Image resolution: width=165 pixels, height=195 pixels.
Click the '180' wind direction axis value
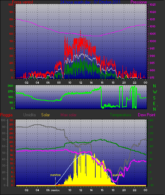[x=10, y=97]
